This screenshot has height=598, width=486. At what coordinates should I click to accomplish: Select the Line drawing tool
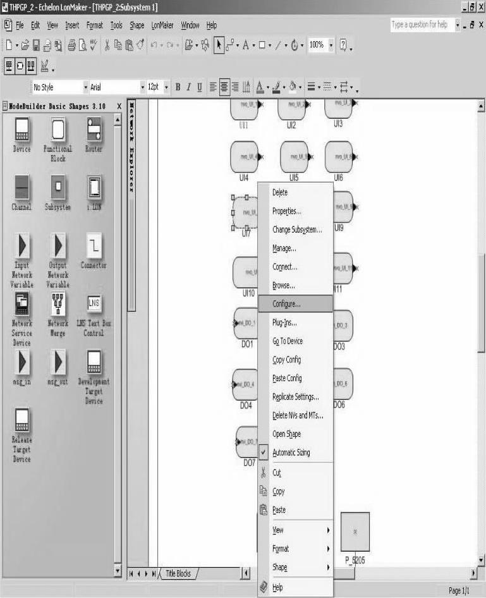coord(278,46)
